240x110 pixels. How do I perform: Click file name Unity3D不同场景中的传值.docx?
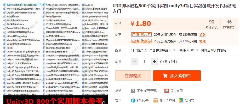pyautogui.click(x=21, y=87)
